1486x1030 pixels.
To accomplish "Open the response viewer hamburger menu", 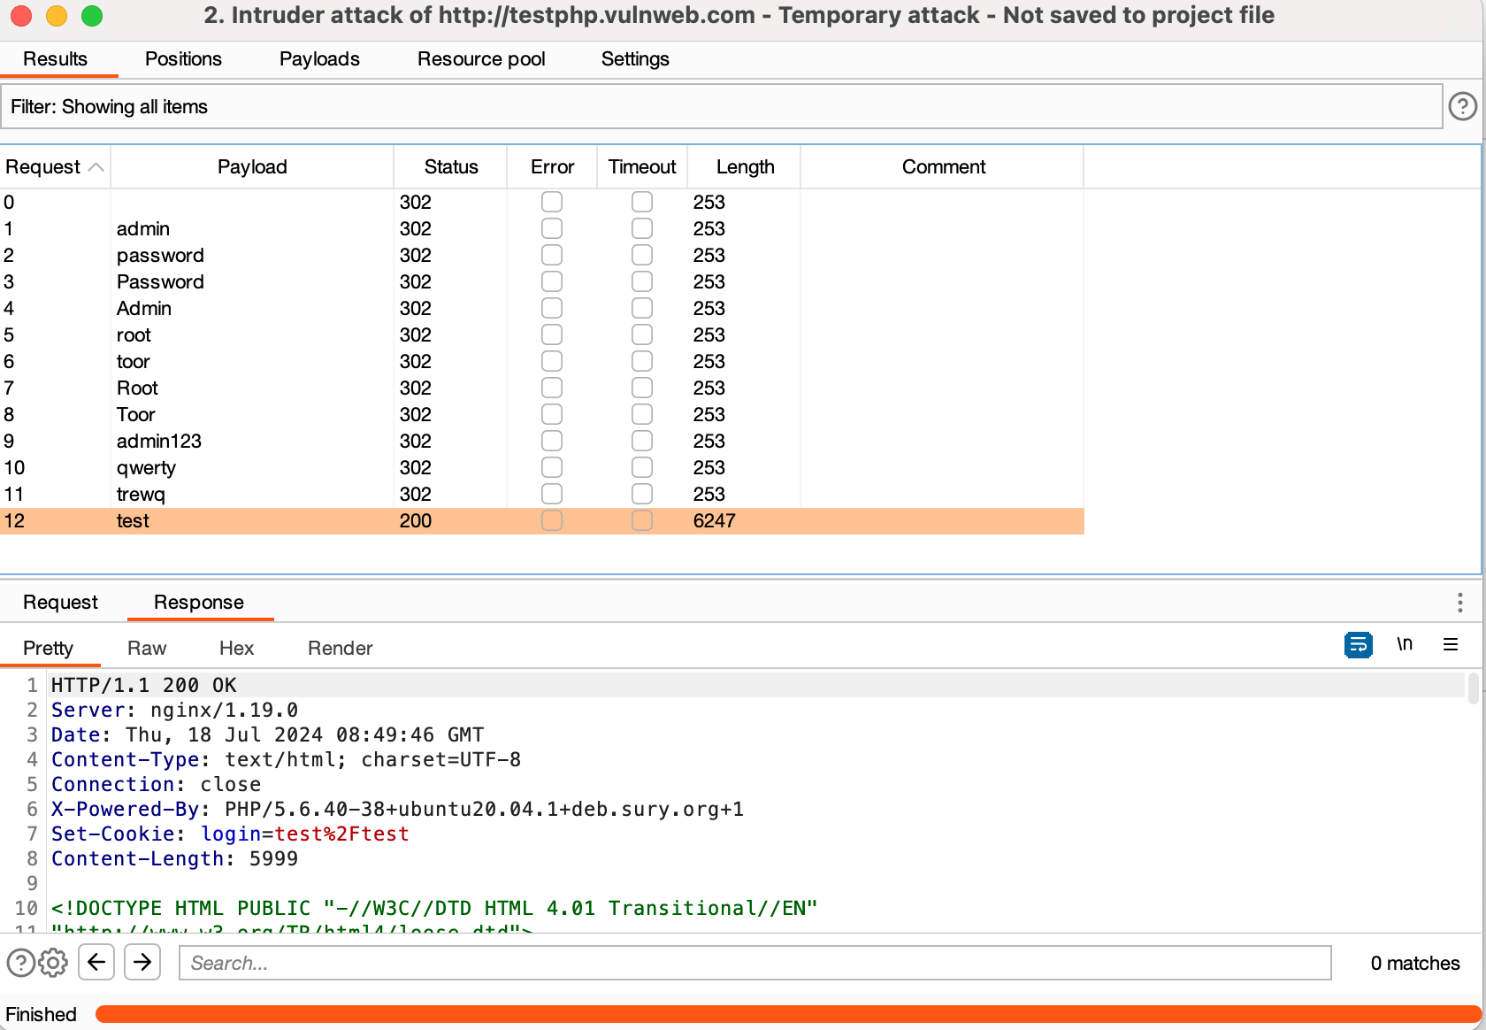I will click(1451, 644).
